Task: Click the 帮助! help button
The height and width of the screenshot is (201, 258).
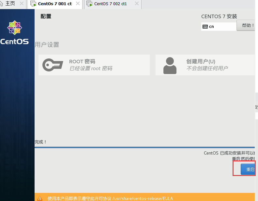Action: click(246, 25)
